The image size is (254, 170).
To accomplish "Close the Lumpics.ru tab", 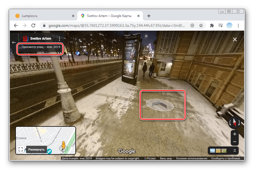I will [73, 16].
